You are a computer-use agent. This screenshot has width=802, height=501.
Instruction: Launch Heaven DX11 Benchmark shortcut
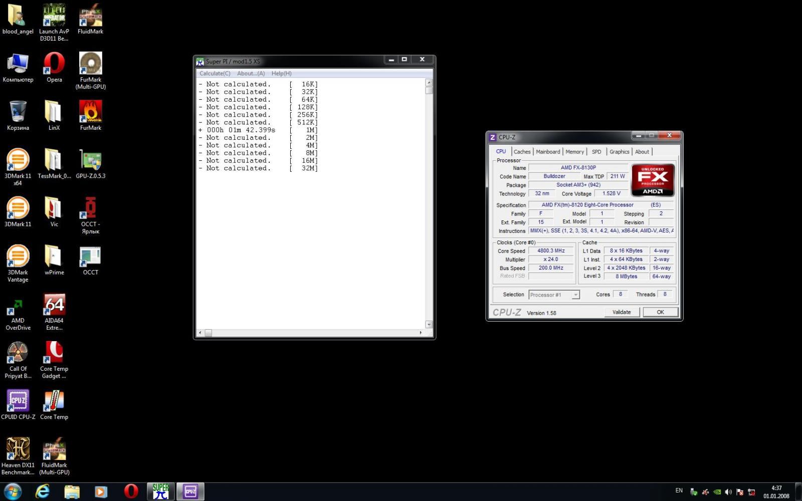click(x=18, y=456)
